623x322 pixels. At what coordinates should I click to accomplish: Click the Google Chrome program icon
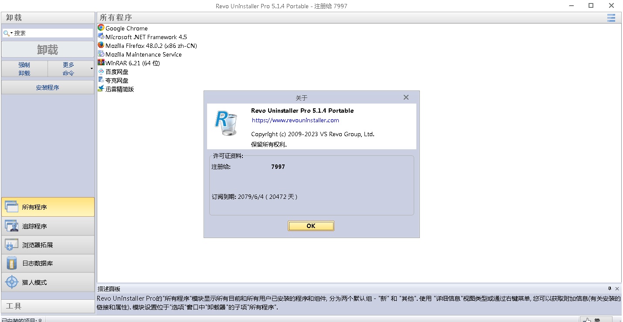(101, 28)
